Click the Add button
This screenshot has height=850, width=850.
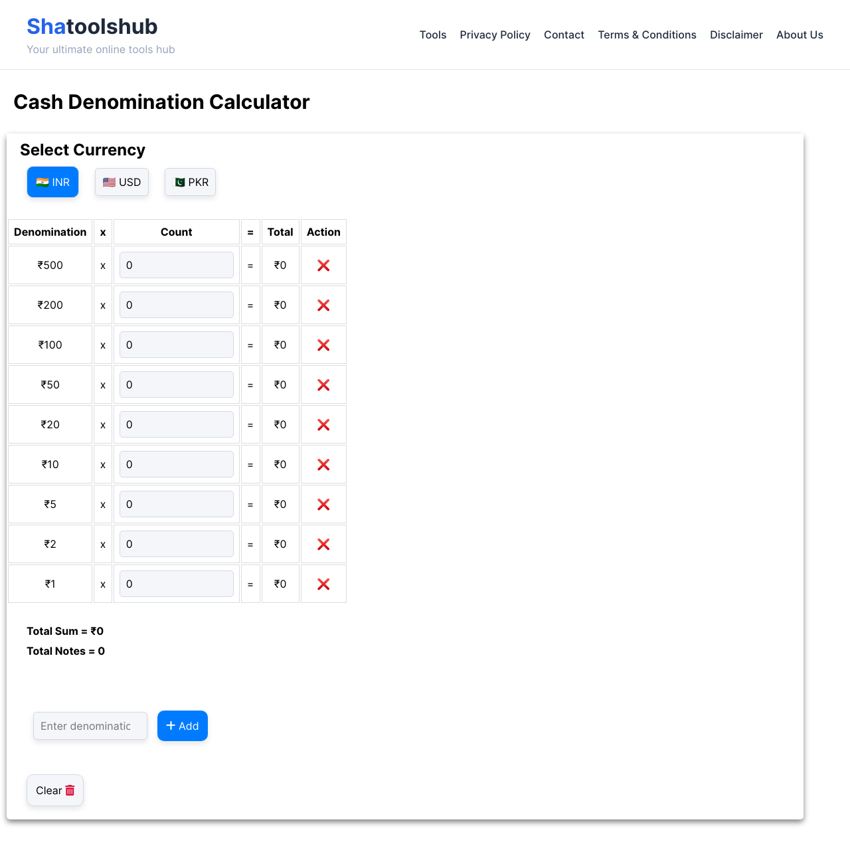182,726
